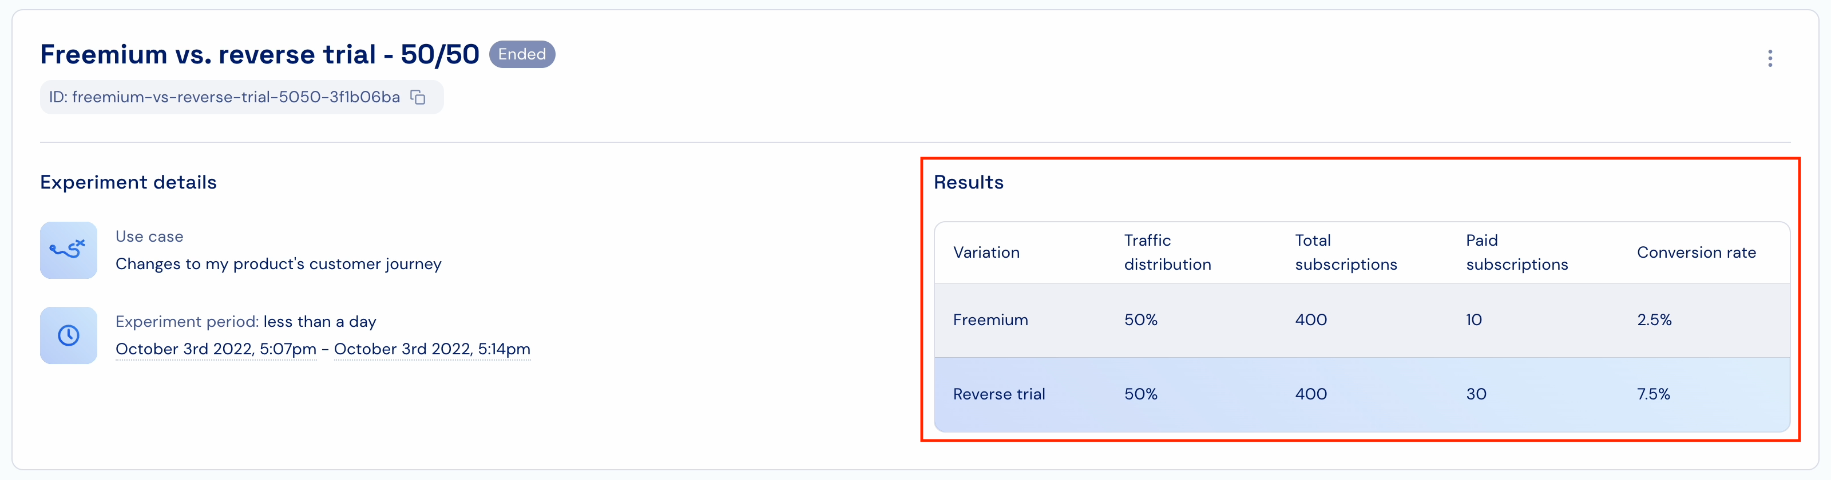The image size is (1831, 480).
Task: Click the Results section heading
Action: coord(968,182)
